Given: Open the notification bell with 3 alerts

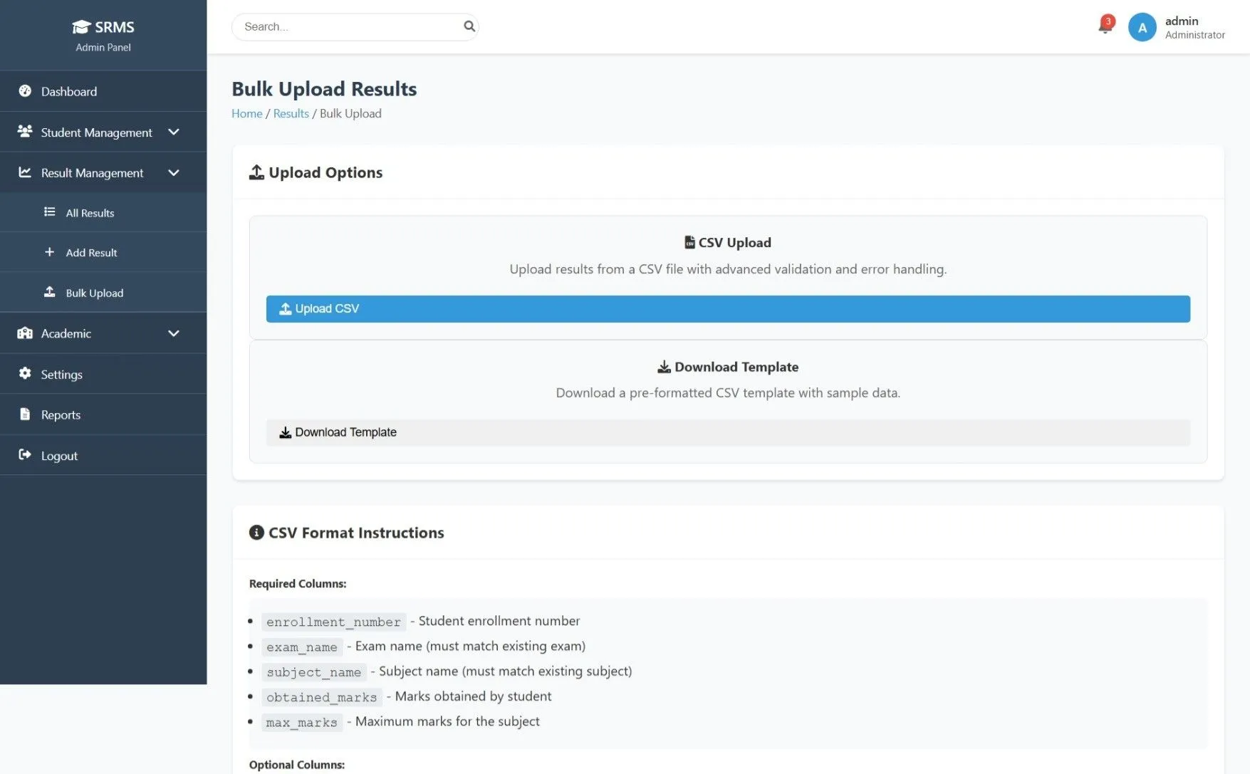Looking at the screenshot, I should (1104, 26).
